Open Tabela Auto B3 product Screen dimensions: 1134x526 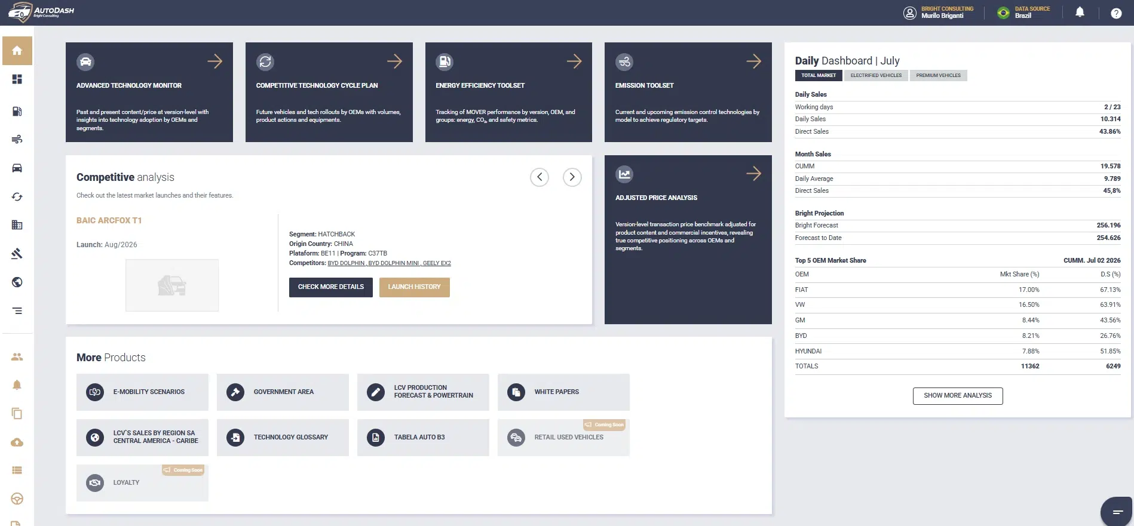click(x=423, y=438)
